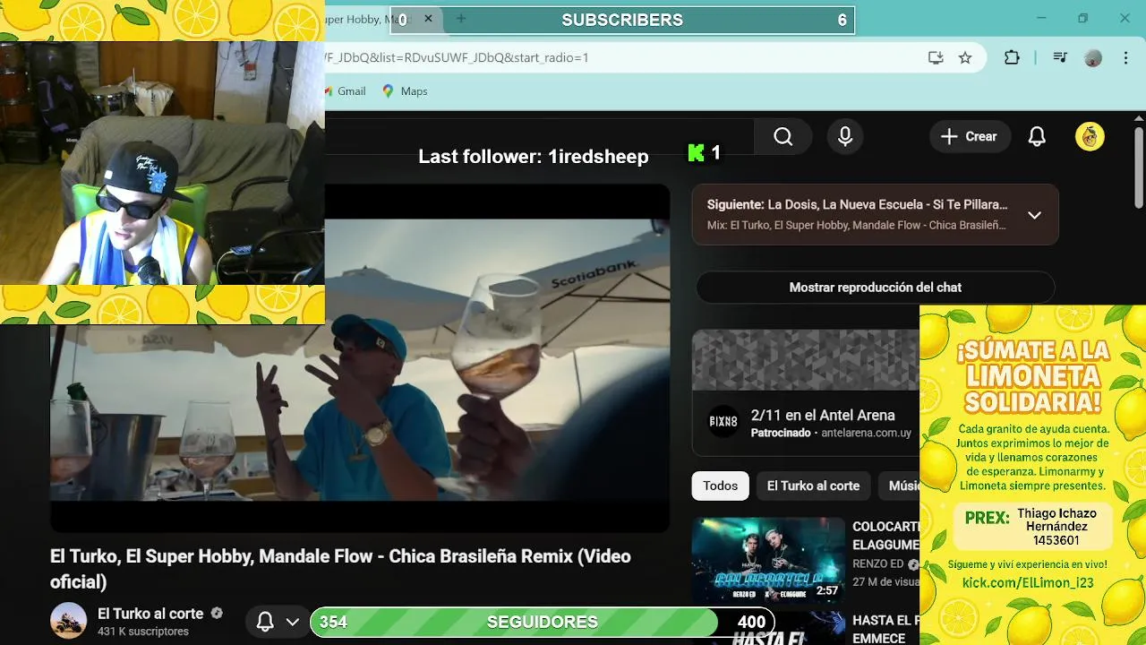The width and height of the screenshot is (1146, 645).
Task: Click 431 K suscriptores text
Action: coord(143,632)
